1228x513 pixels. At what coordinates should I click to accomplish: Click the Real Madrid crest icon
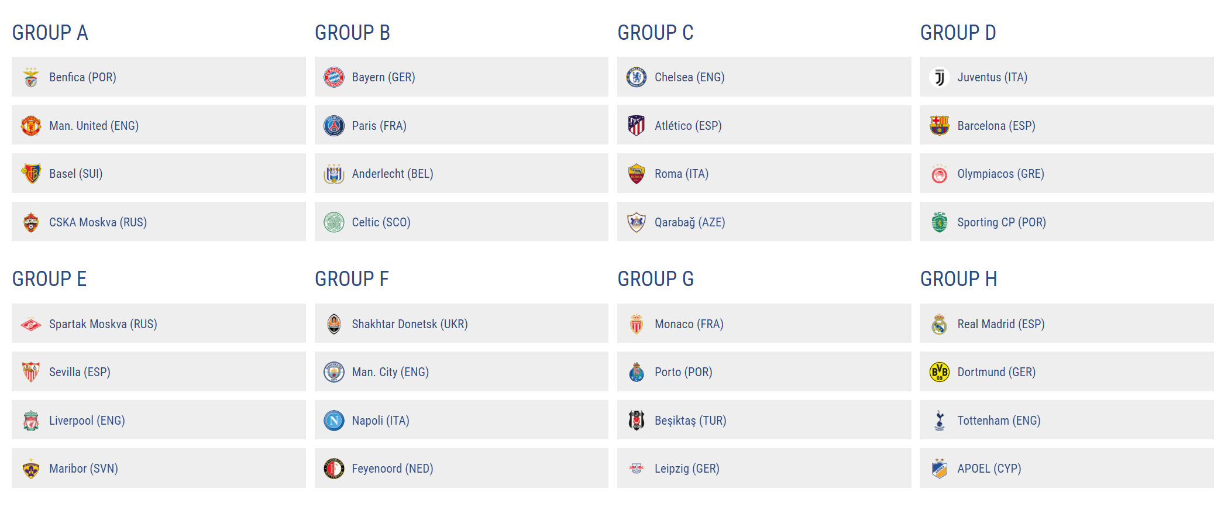coord(940,324)
